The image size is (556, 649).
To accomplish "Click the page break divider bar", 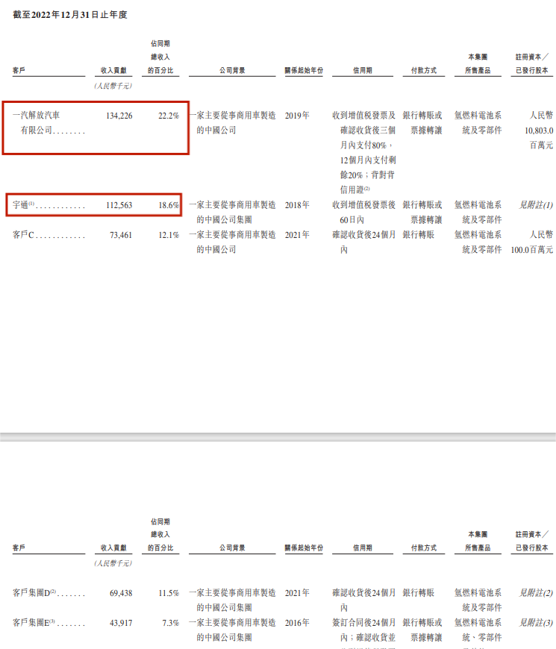I will (x=278, y=437).
